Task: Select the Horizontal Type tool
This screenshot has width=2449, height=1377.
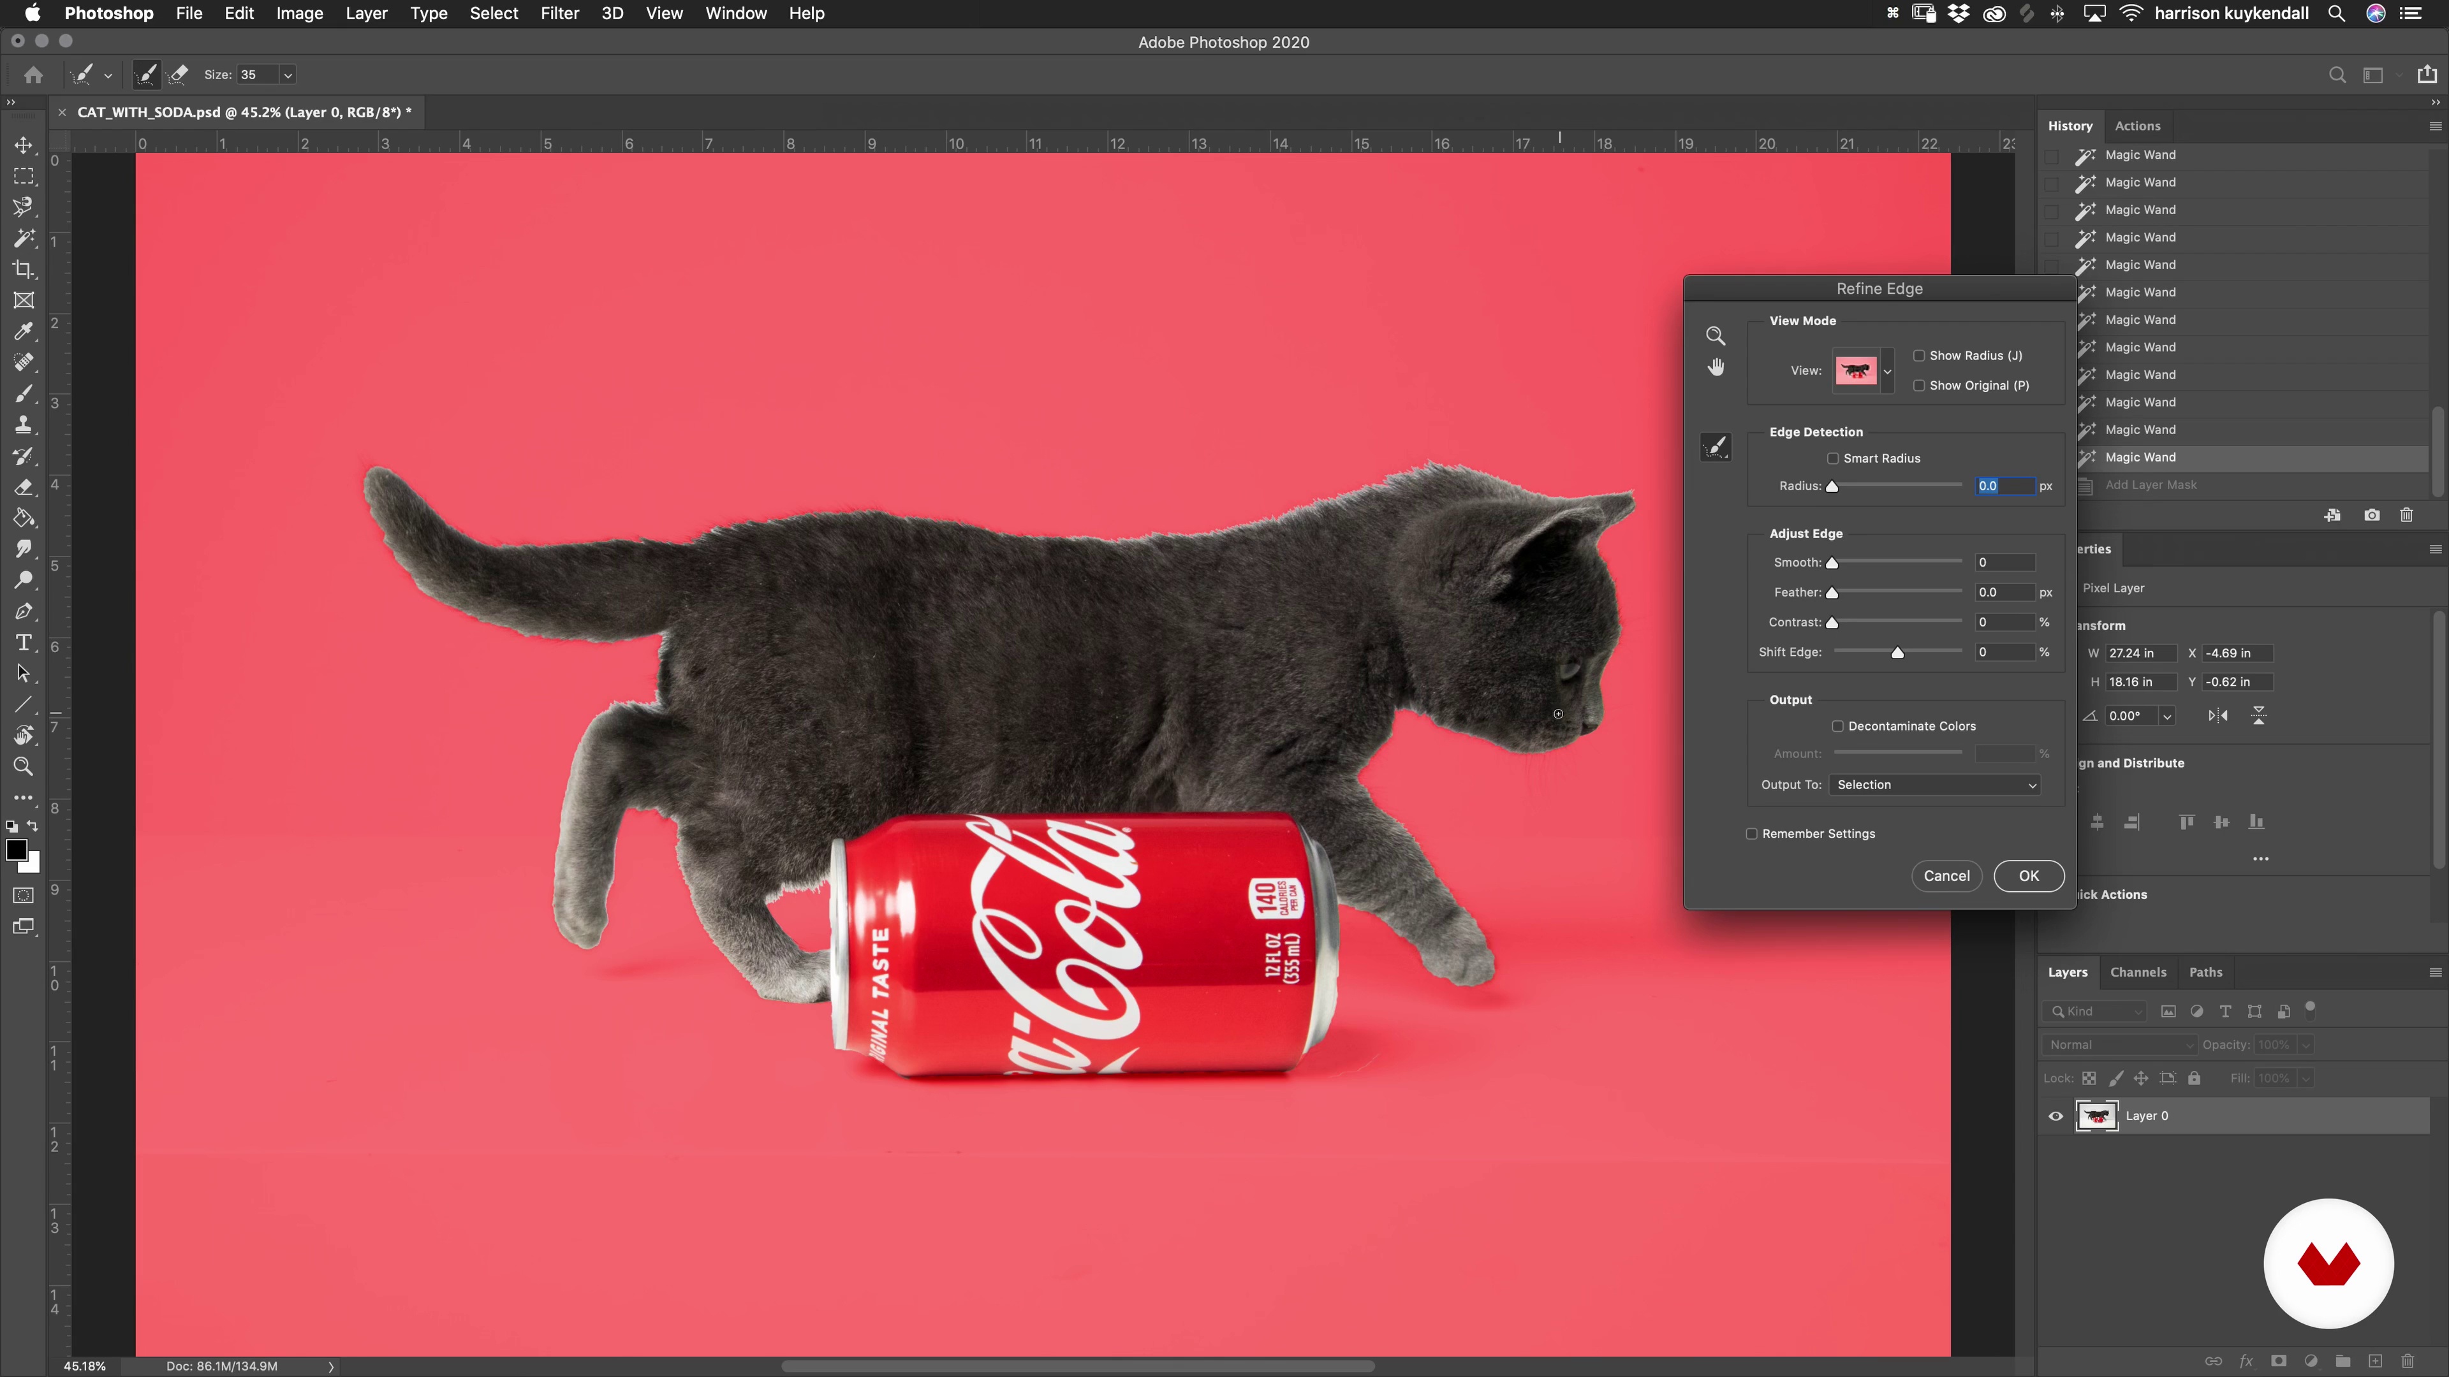Action: pyautogui.click(x=24, y=643)
